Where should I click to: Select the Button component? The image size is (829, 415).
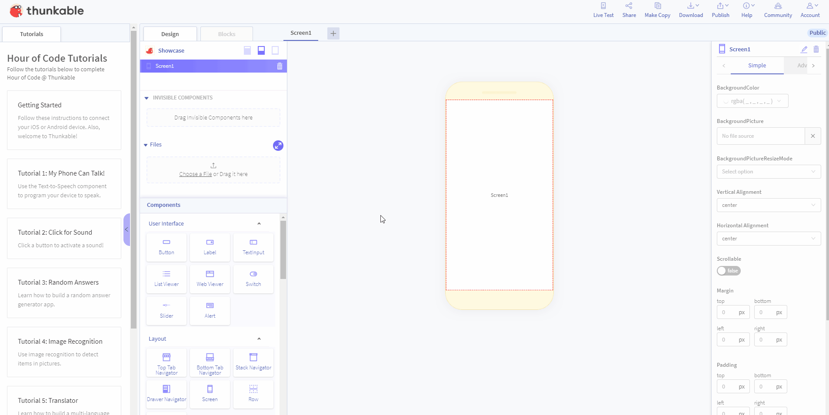coord(166,247)
